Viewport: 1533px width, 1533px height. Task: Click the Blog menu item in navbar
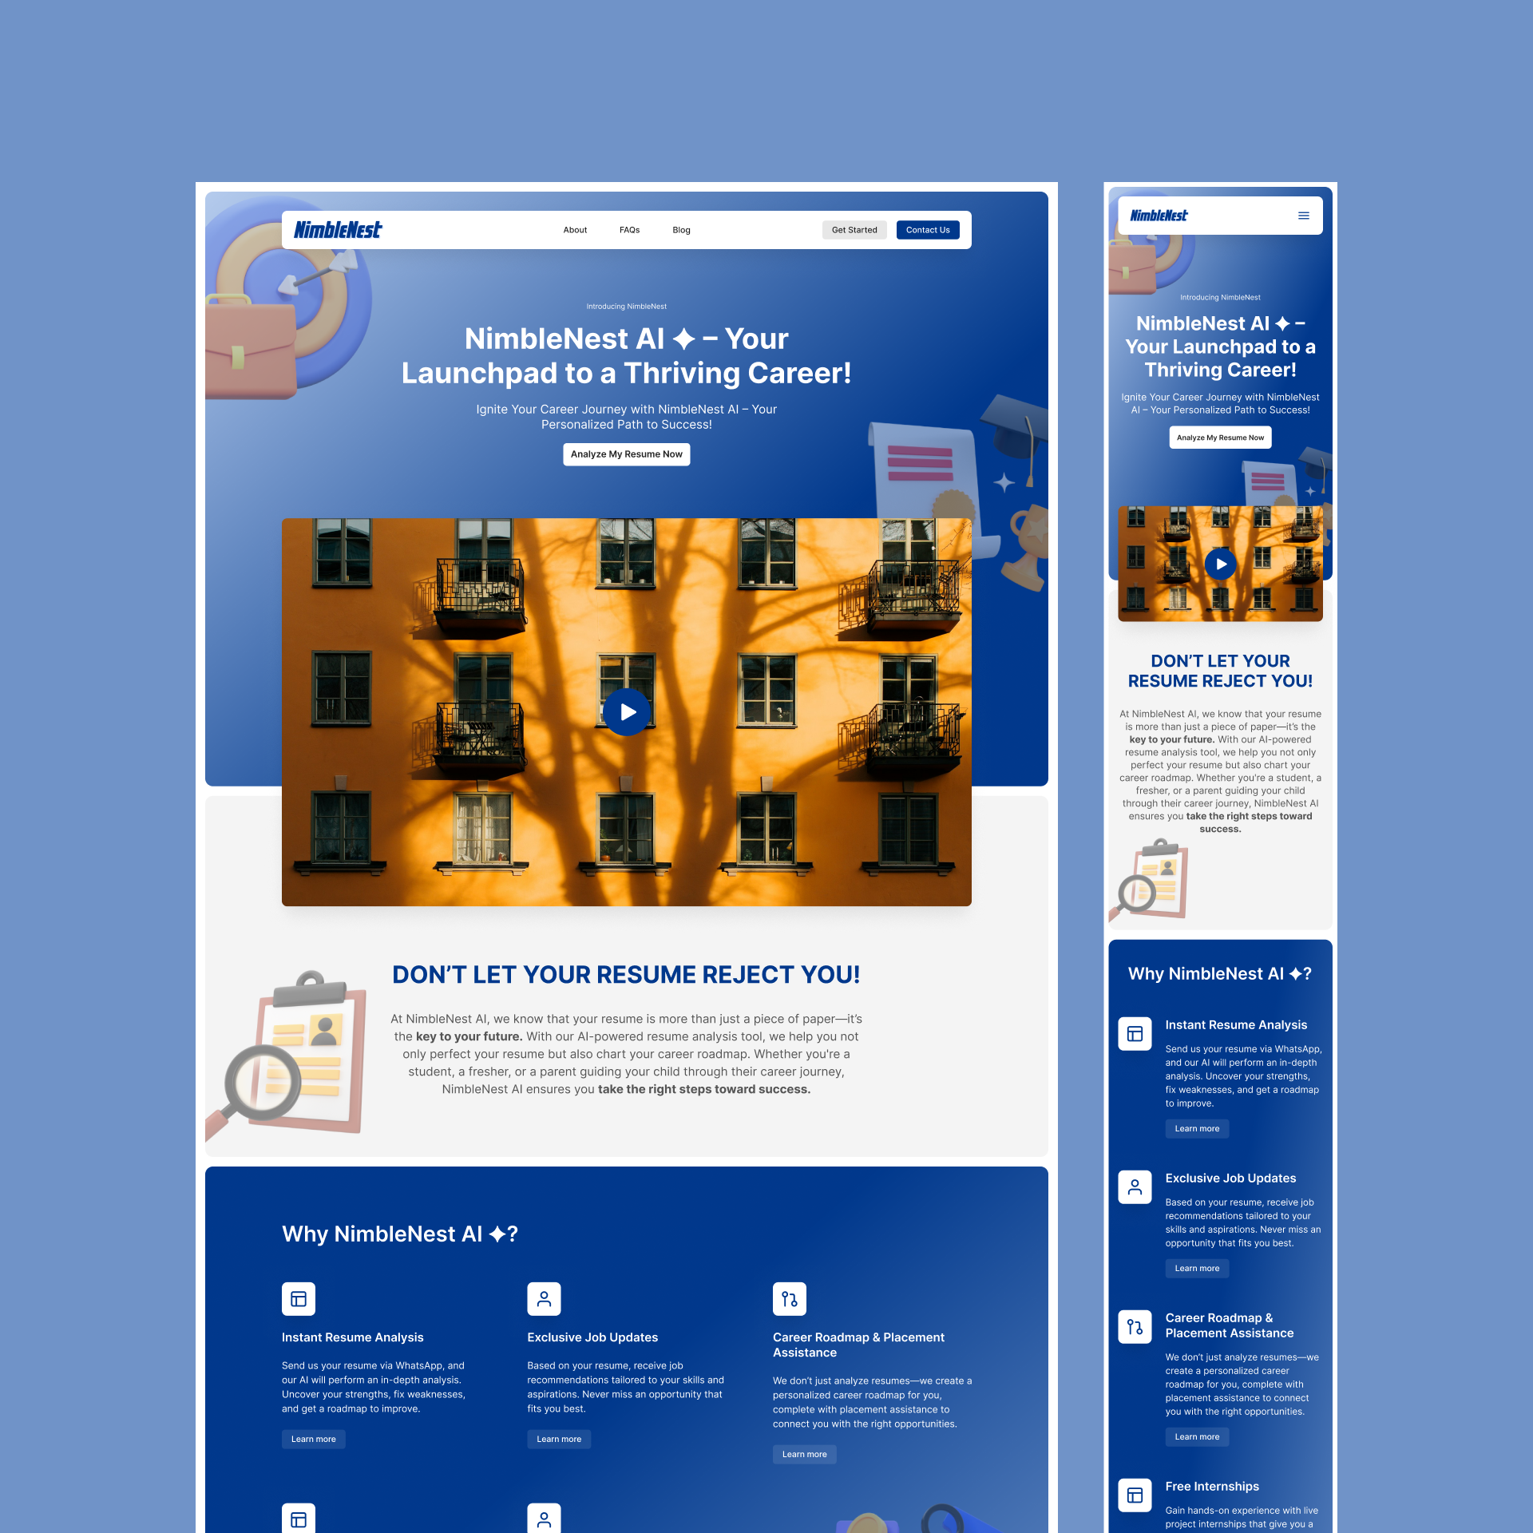click(679, 230)
